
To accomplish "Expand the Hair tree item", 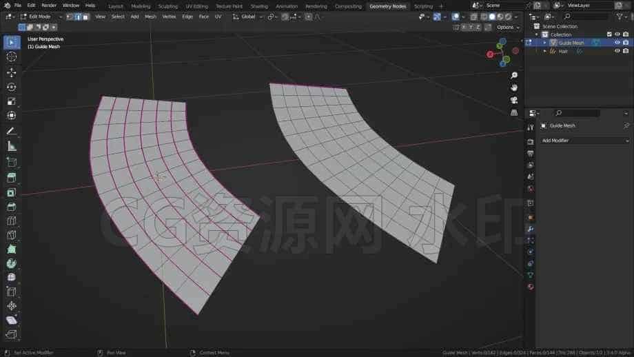I will tap(544, 52).
